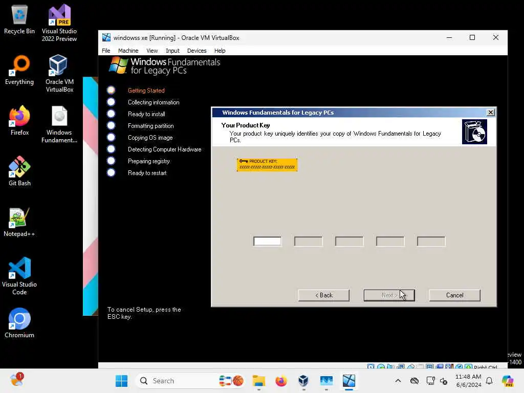Select the Chromium desktop shortcut
The width and height of the screenshot is (524, 393).
19,323
